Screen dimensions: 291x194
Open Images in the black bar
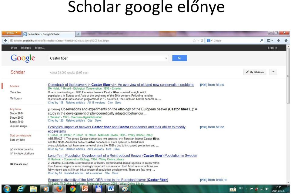pos(26,48)
